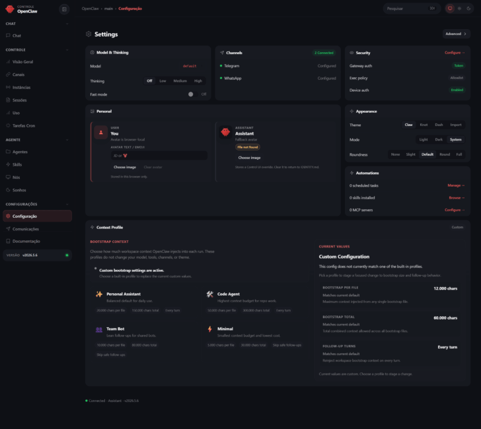Go to Sessões page
The height and width of the screenshot is (429, 481).
point(38,100)
